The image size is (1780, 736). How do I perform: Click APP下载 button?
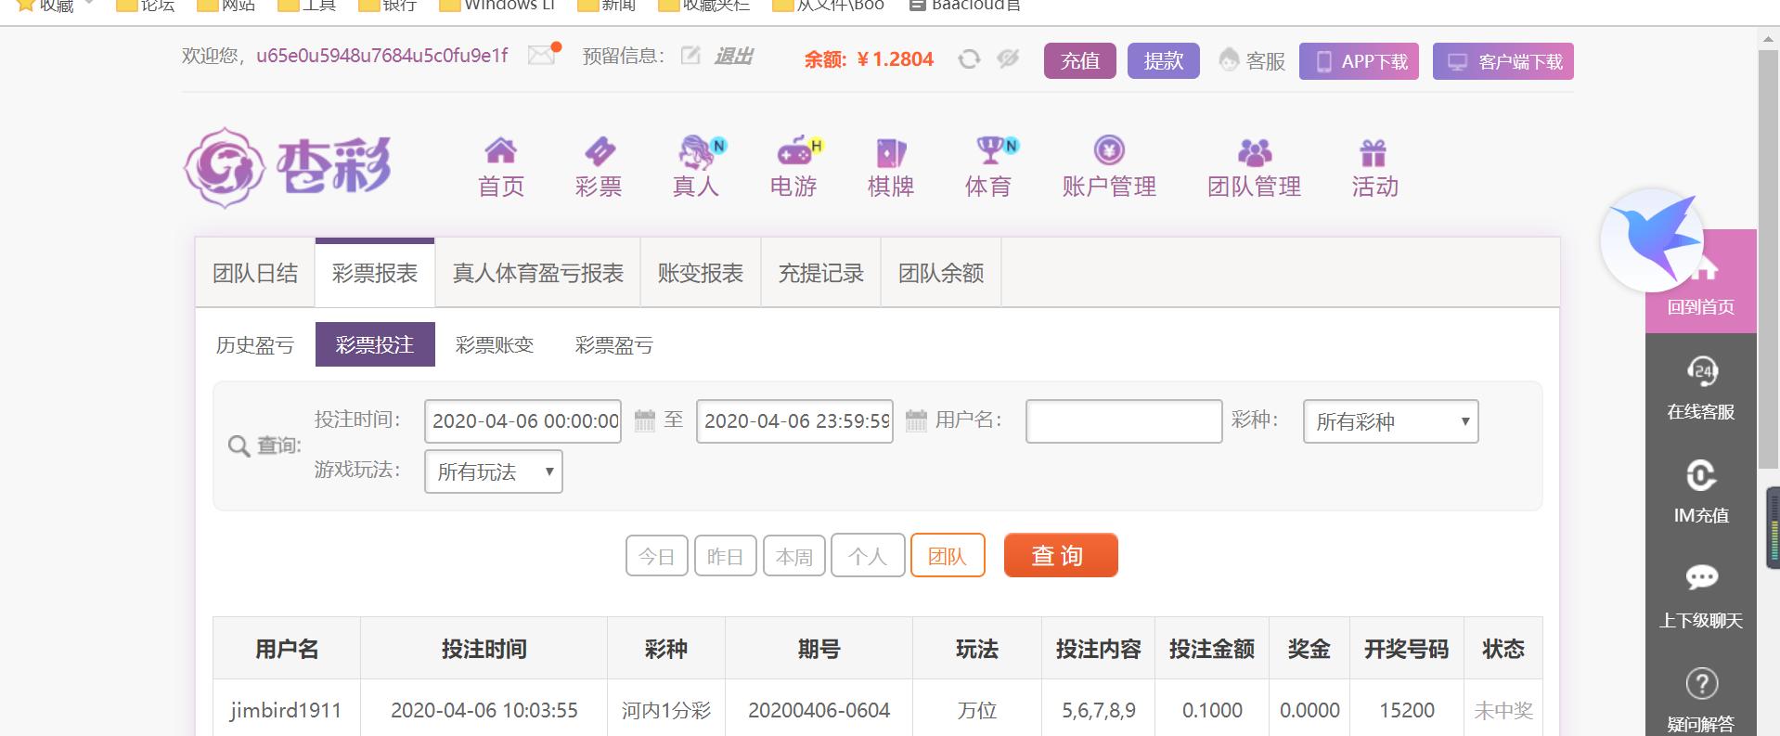1359,61
